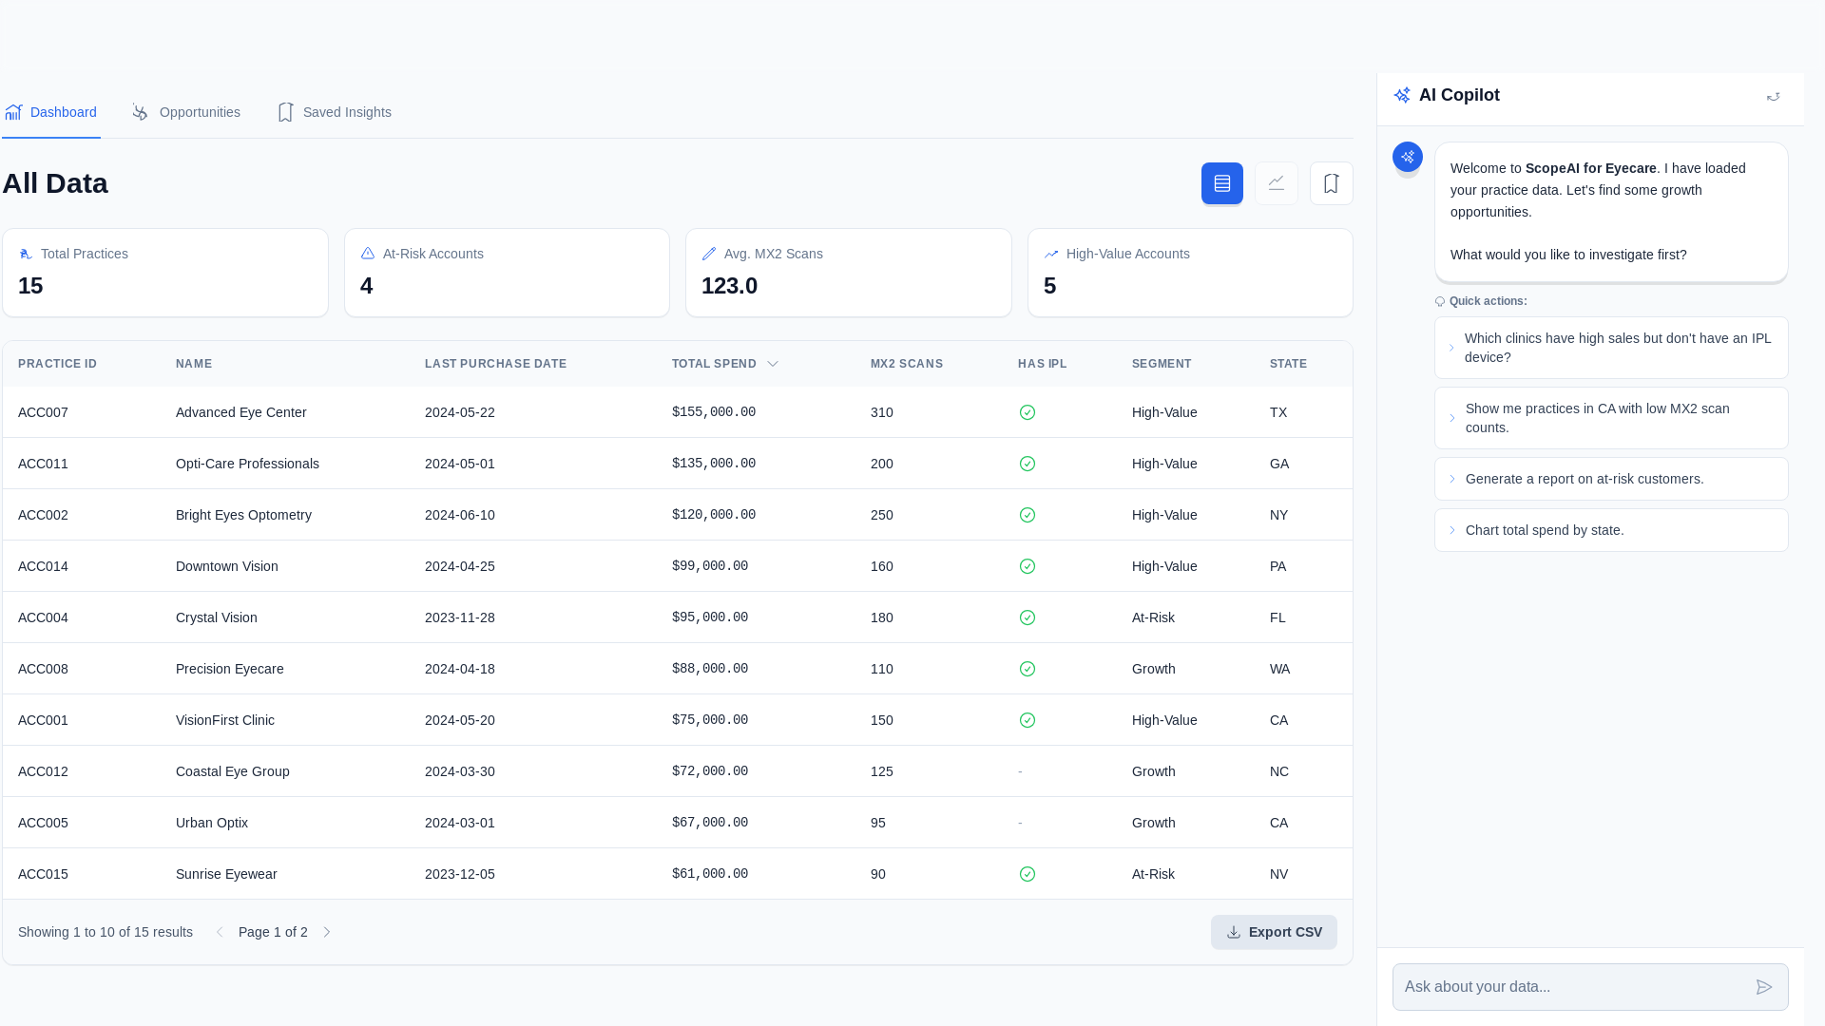1825x1026 pixels.
Task: Switch to table view icon
Action: tap(1221, 183)
